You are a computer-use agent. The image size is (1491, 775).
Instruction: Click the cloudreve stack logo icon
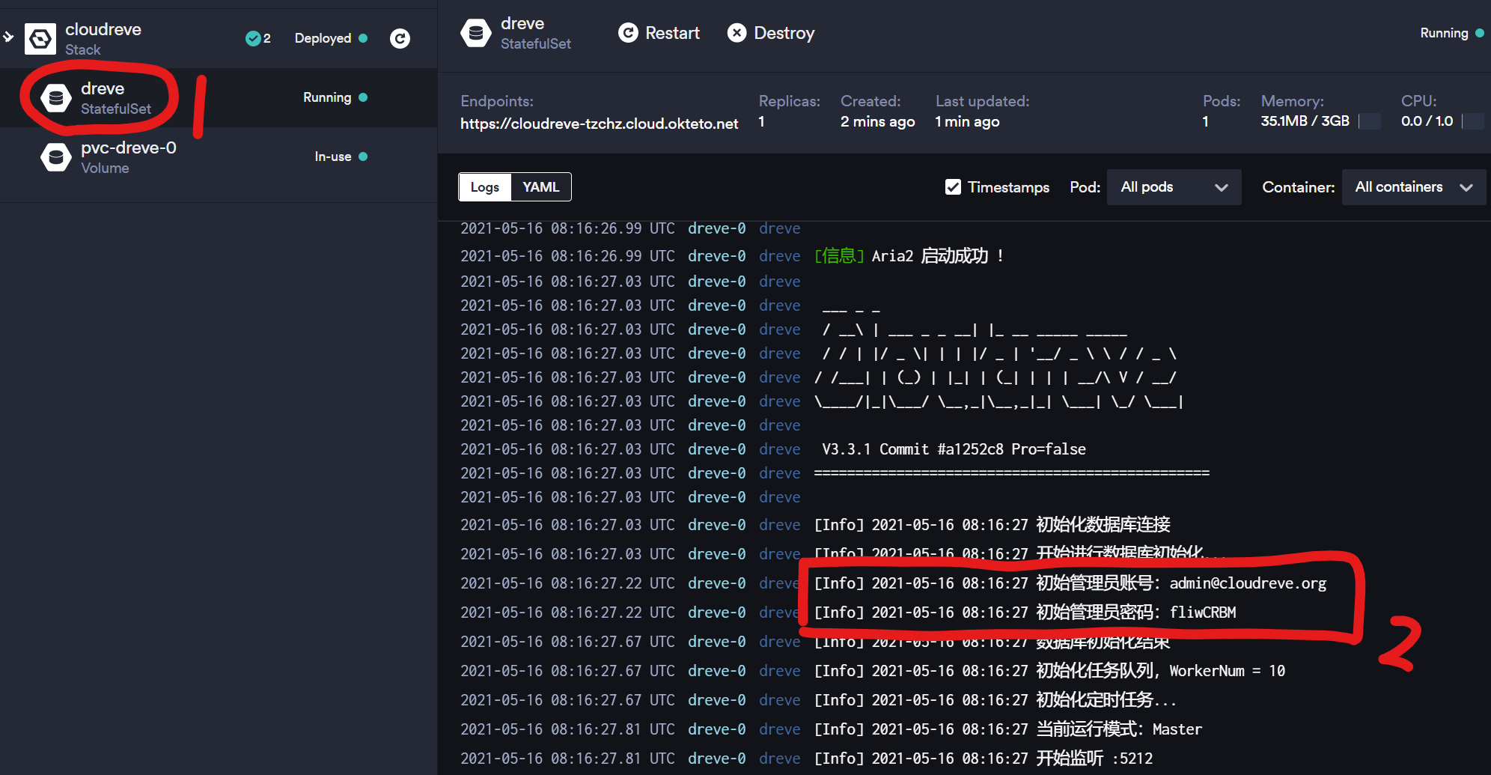click(x=40, y=39)
